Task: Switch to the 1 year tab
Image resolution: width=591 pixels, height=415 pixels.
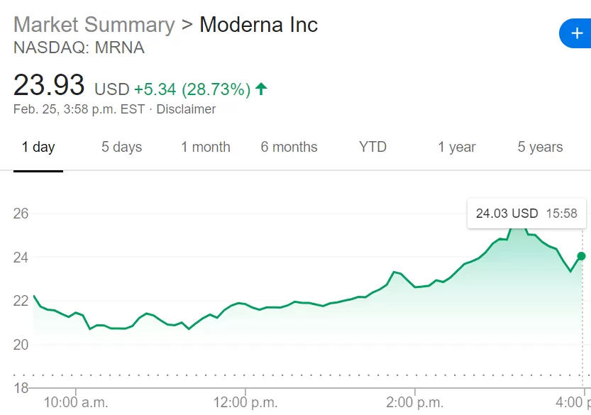Action: coord(457,147)
